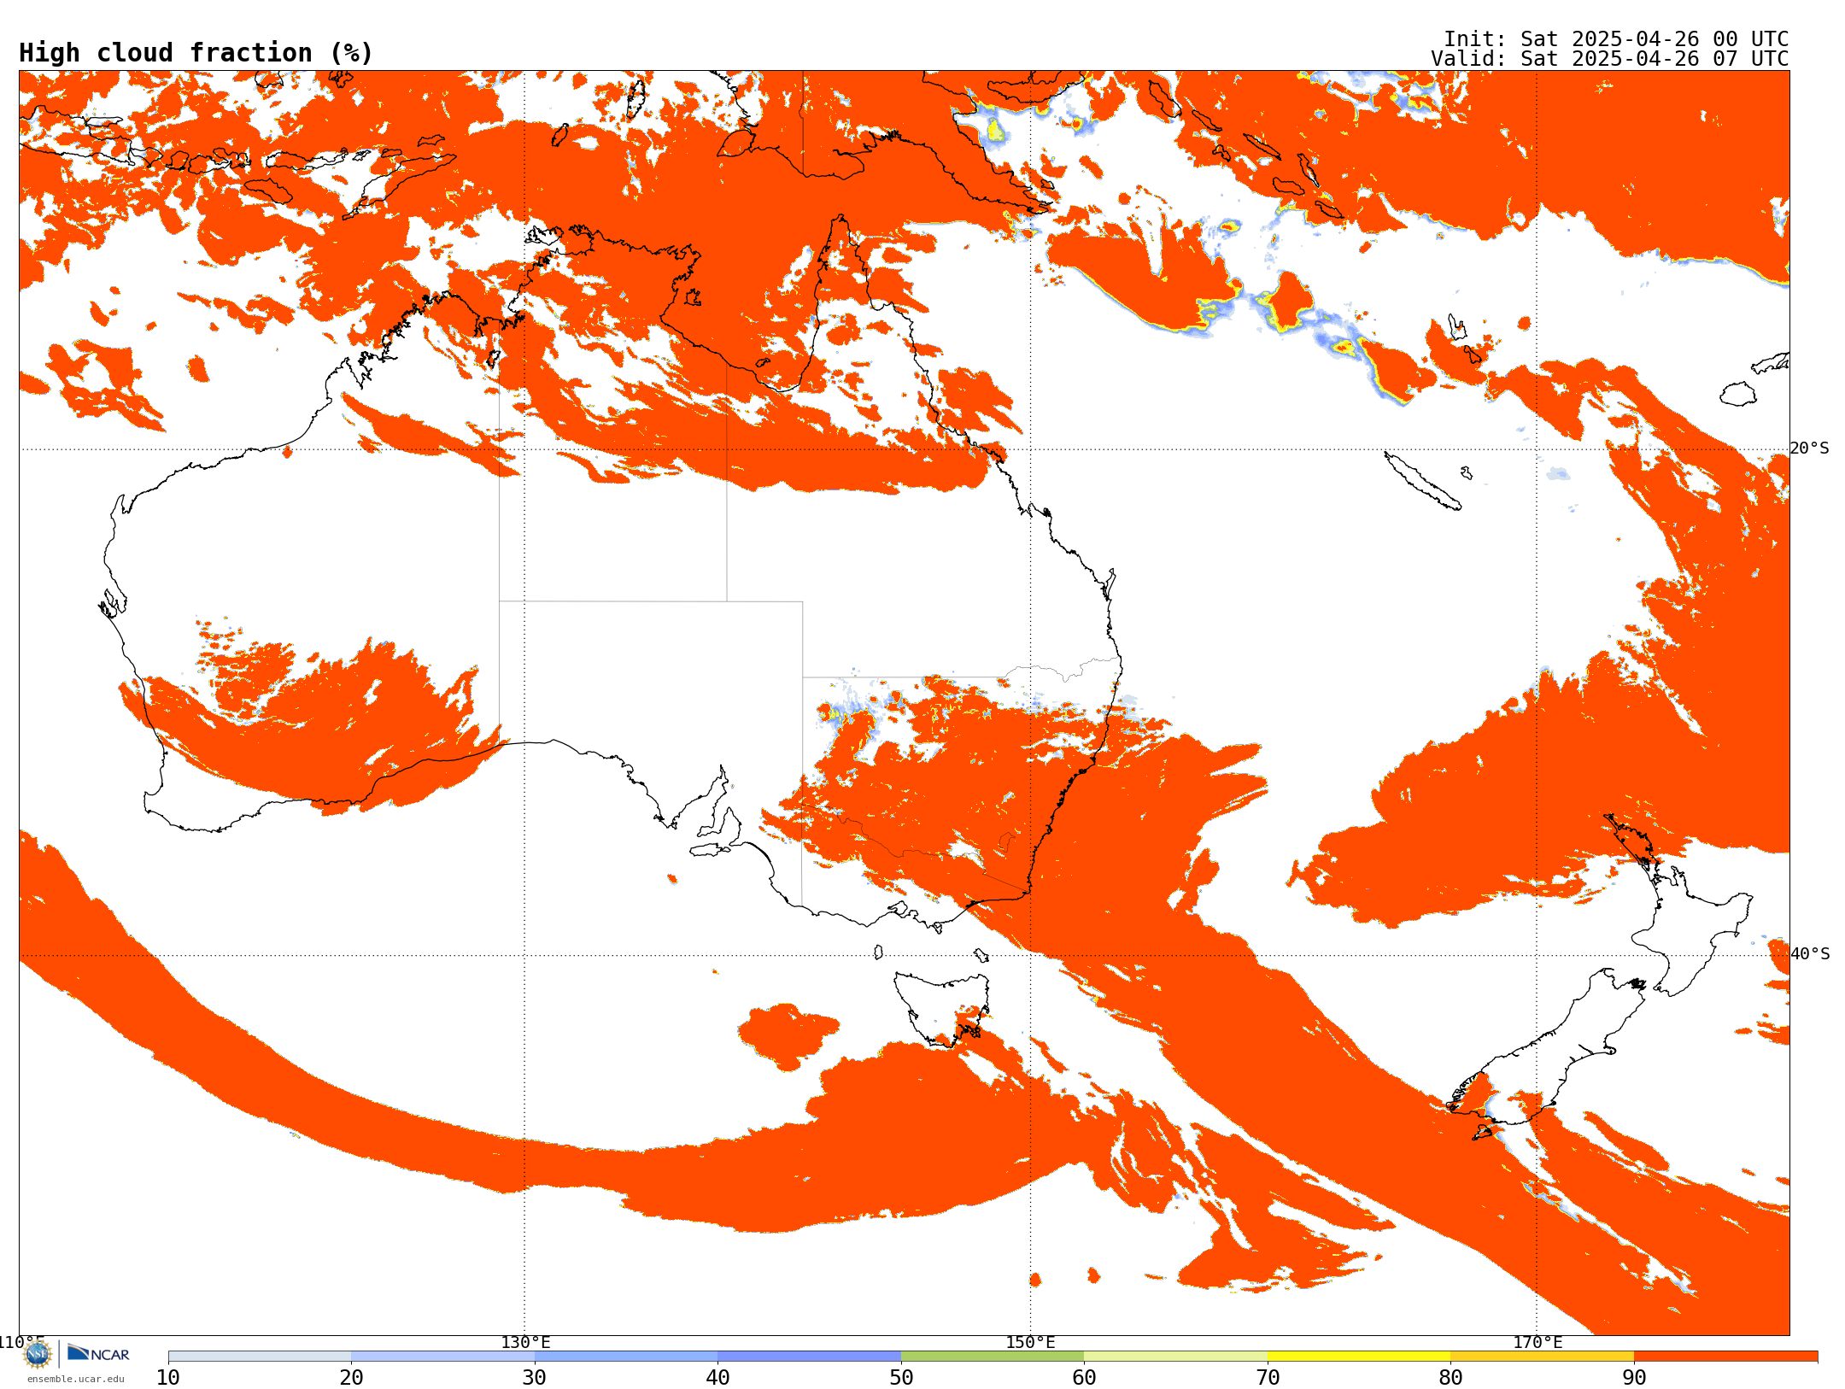Click the colorbar label '20'
This screenshot has height=1389, width=1845.
351,1378
